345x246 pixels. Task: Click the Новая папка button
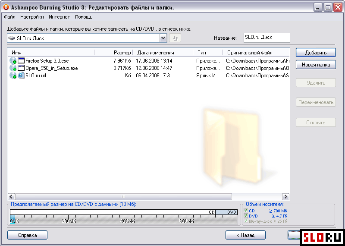click(316, 65)
